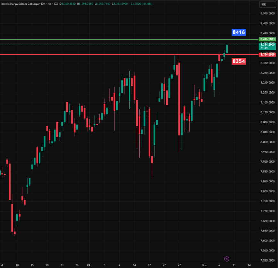Click the red 8.354,6929 price axis tag
Image resolution: width=278 pixels, height=268 pixels.
pos(268,55)
